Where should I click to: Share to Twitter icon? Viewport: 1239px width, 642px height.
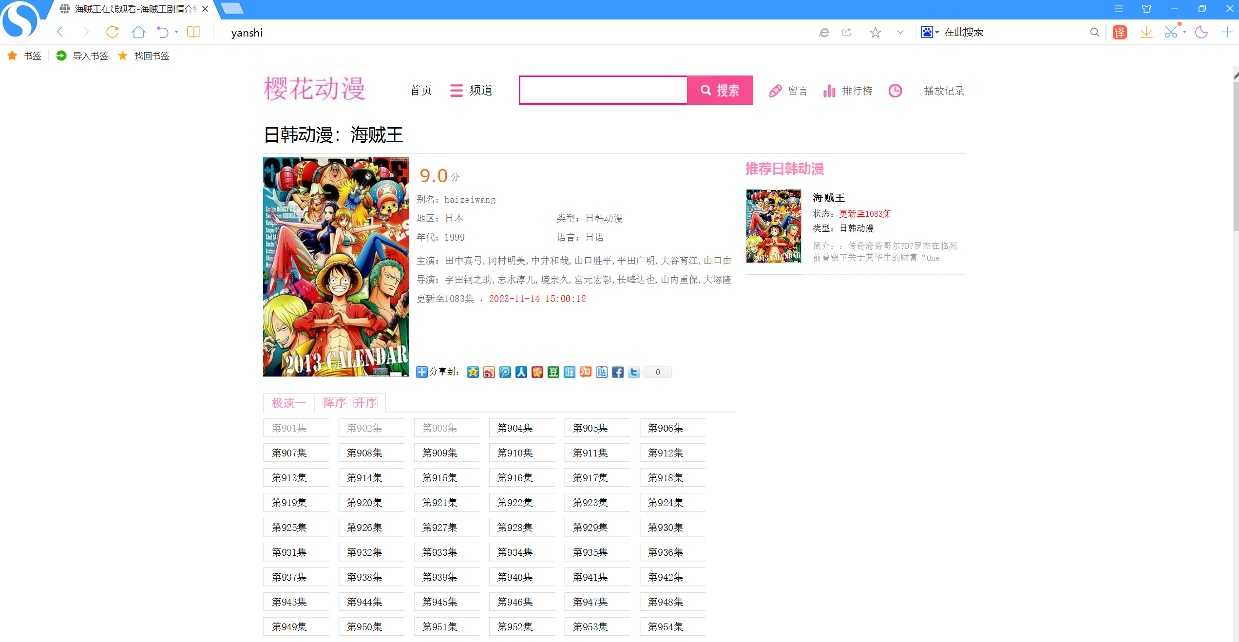pos(633,373)
